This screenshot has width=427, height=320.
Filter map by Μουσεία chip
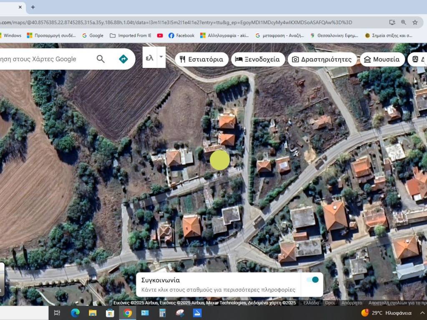(x=382, y=59)
